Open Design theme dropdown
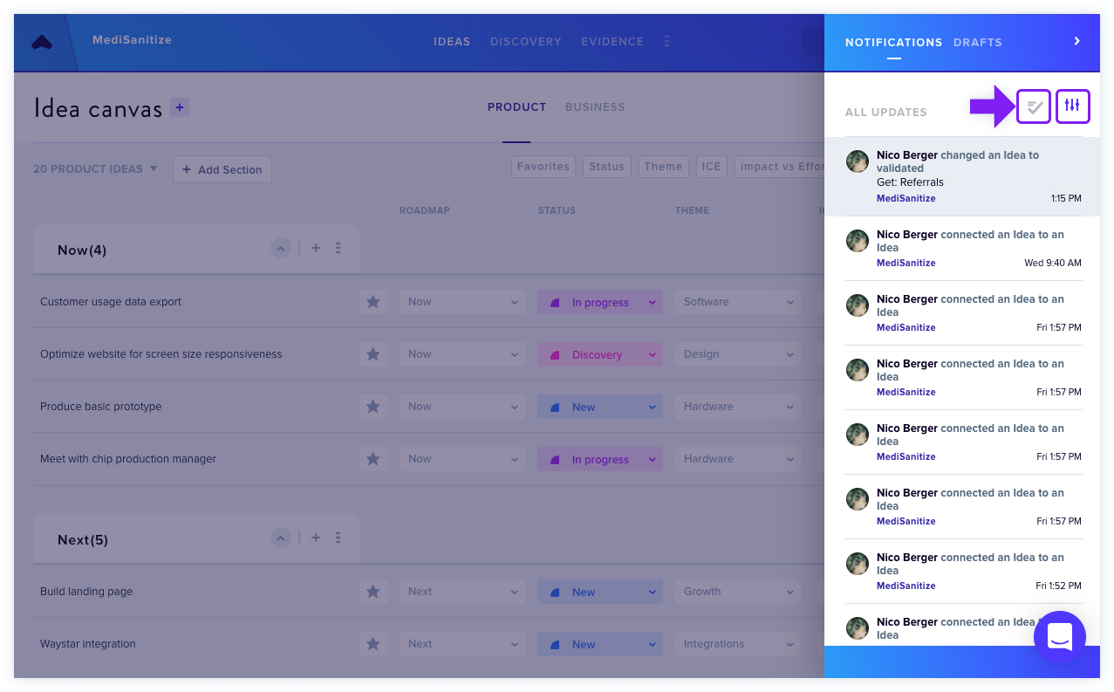This screenshot has width=1114, height=692. tap(738, 354)
